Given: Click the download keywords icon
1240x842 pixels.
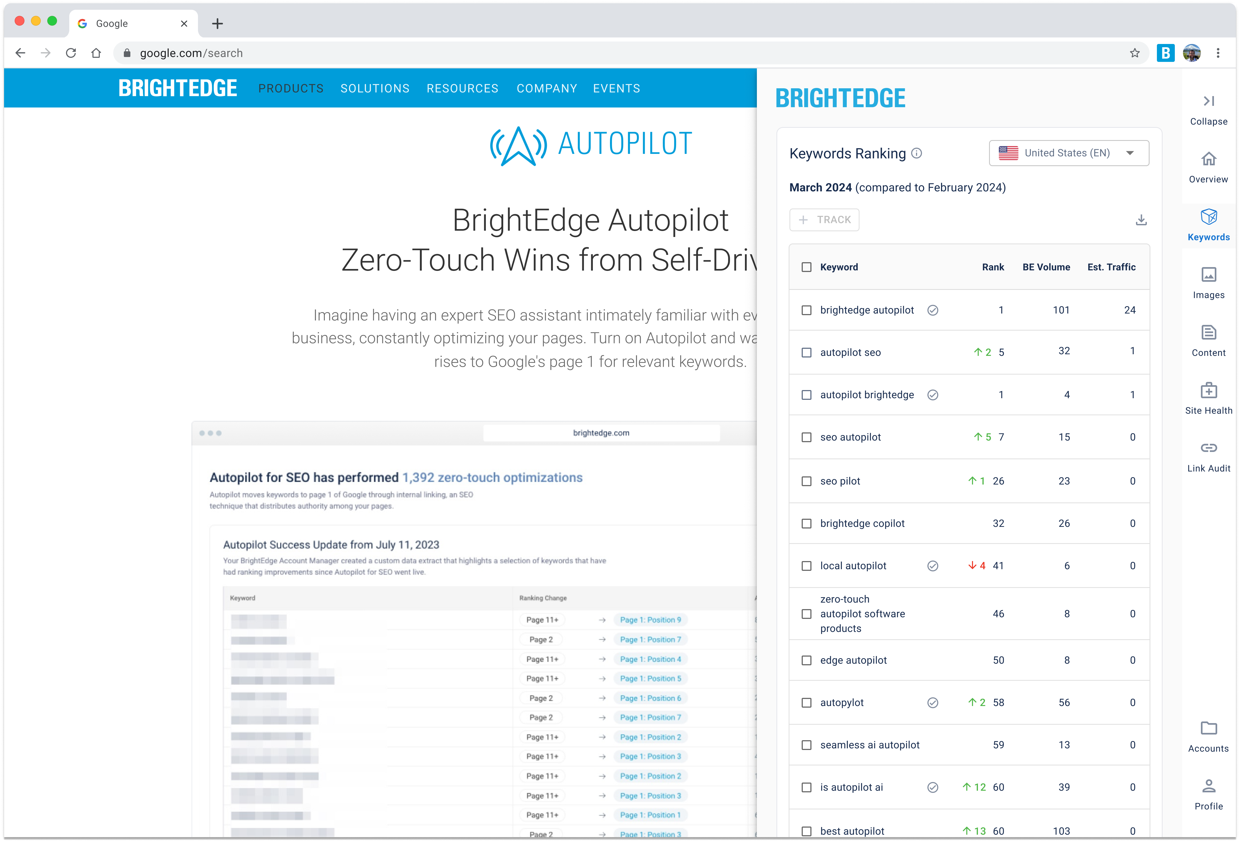Looking at the screenshot, I should coord(1141,220).
